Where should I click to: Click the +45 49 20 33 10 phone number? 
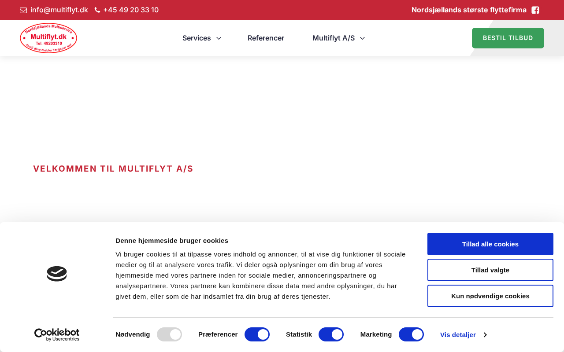coord(131,10)
